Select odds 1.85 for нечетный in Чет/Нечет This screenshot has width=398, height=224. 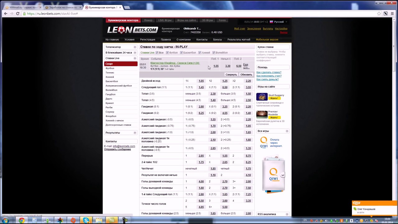tap(213, 169)
